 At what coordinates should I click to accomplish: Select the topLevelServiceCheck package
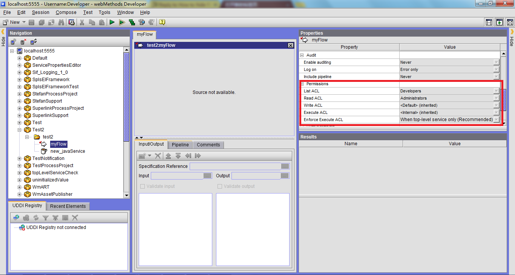pyautogui.click(x=55, y=173)
